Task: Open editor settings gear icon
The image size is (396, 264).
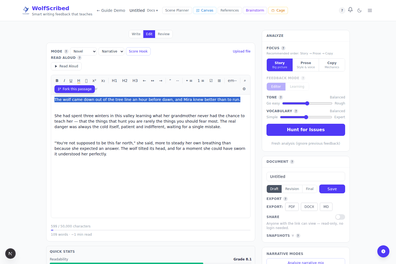Action: [244, 89]
